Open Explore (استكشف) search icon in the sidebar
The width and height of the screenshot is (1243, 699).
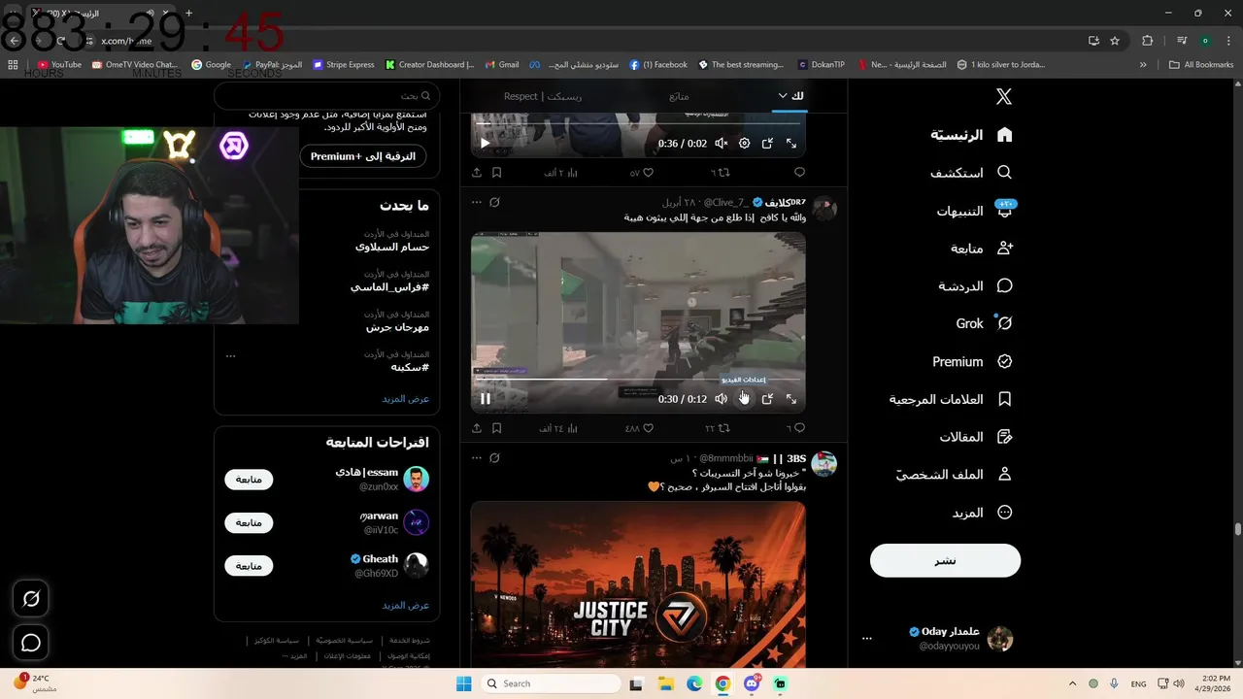pyautogui.click(x=1005, y=173)
